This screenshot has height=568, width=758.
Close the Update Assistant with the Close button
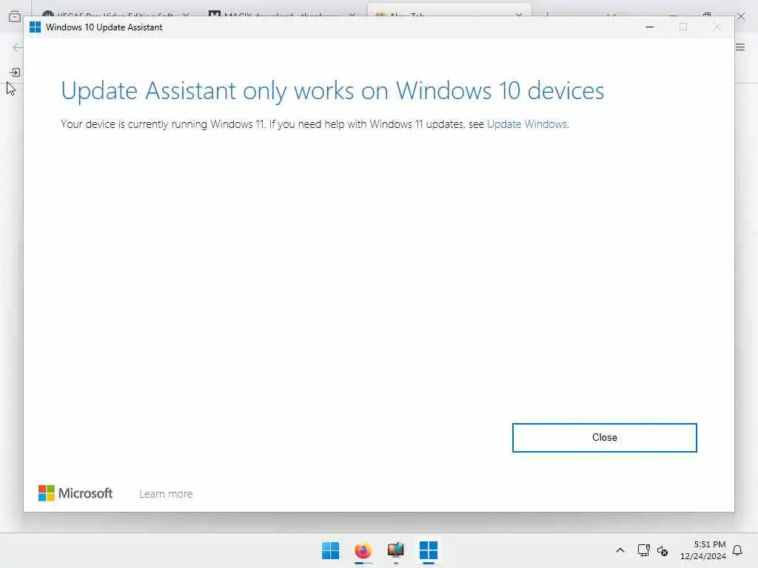point(604,438)
